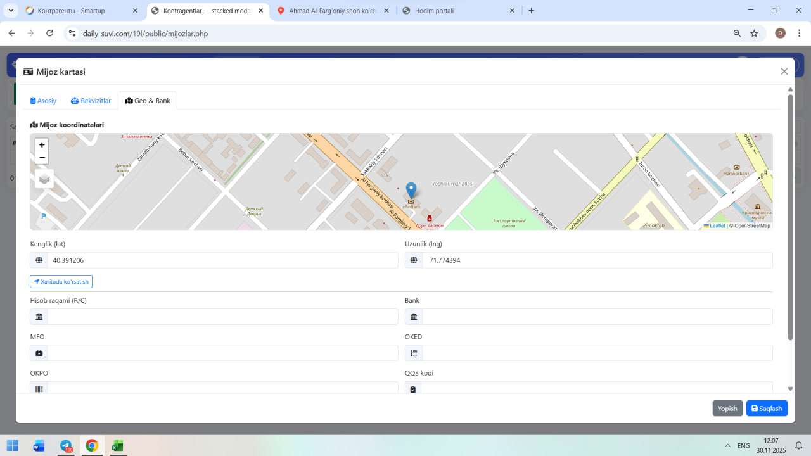Zoom in on the map
Screen dimensions: 811x456
point(42,145)
